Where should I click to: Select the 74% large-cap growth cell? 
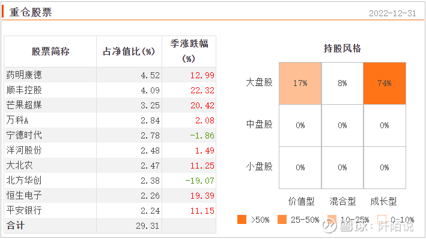click(x=385, y=83)
